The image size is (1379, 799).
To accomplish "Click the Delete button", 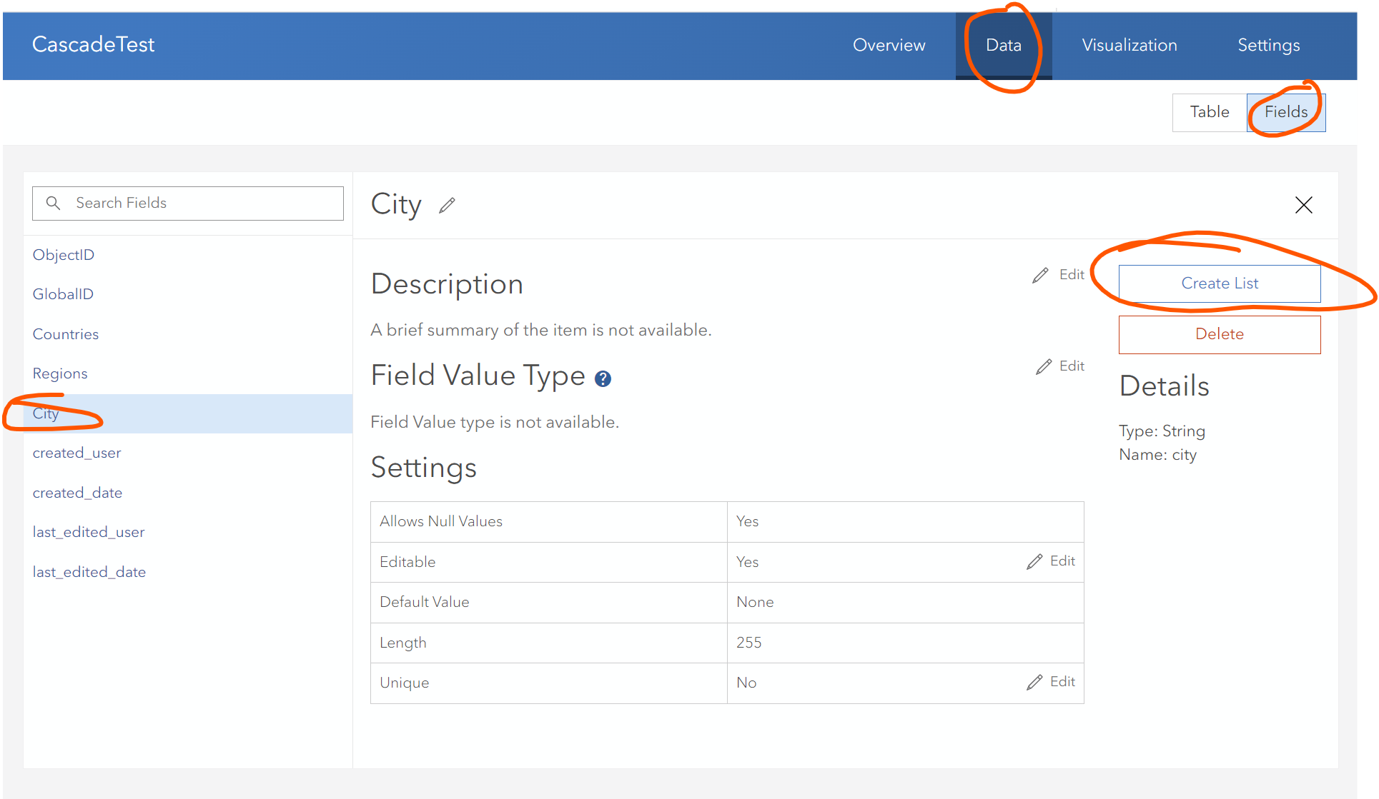I will pyautogui.click(x=1219, y=333).
